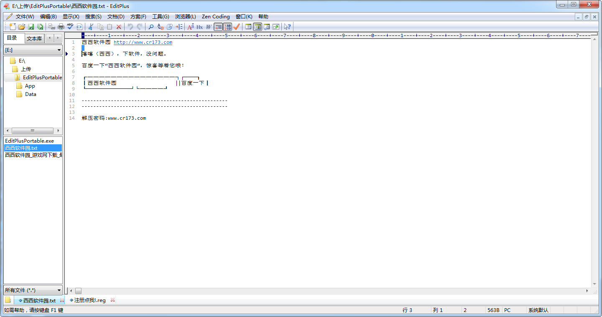The height and width of the screenshot is (317, 602).
Task: Toggle Auto Indent in the toolbar
Action: click(x=218, y=27)
